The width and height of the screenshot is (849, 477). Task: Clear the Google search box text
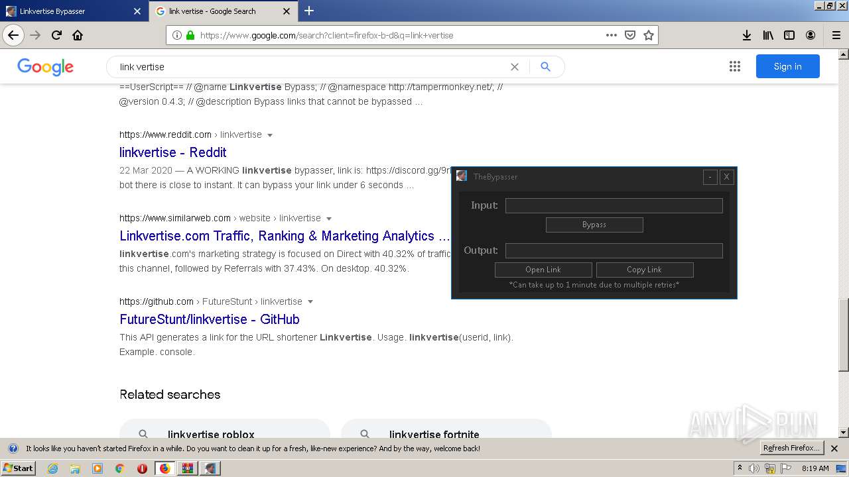(514, 67)
